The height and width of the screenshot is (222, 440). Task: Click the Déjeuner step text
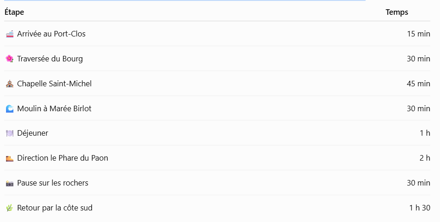click(x=32, y=133)
